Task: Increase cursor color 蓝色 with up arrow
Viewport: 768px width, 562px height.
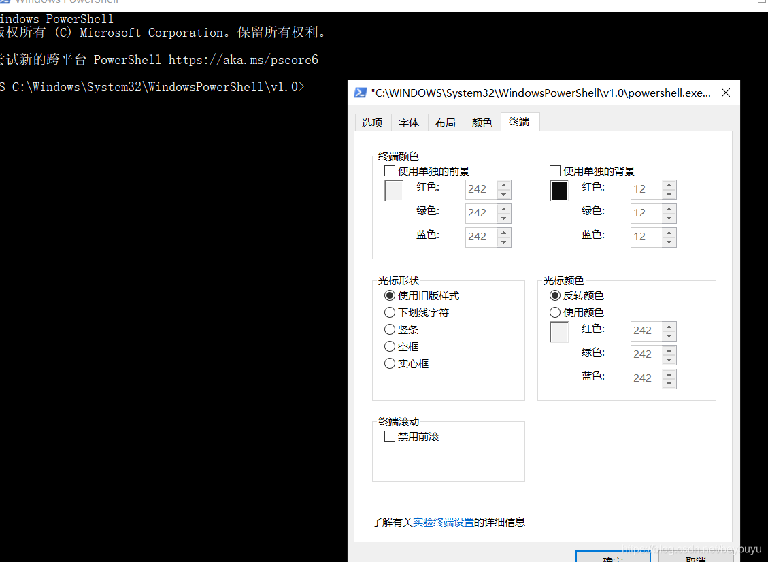Action: [x=669, y=374]
